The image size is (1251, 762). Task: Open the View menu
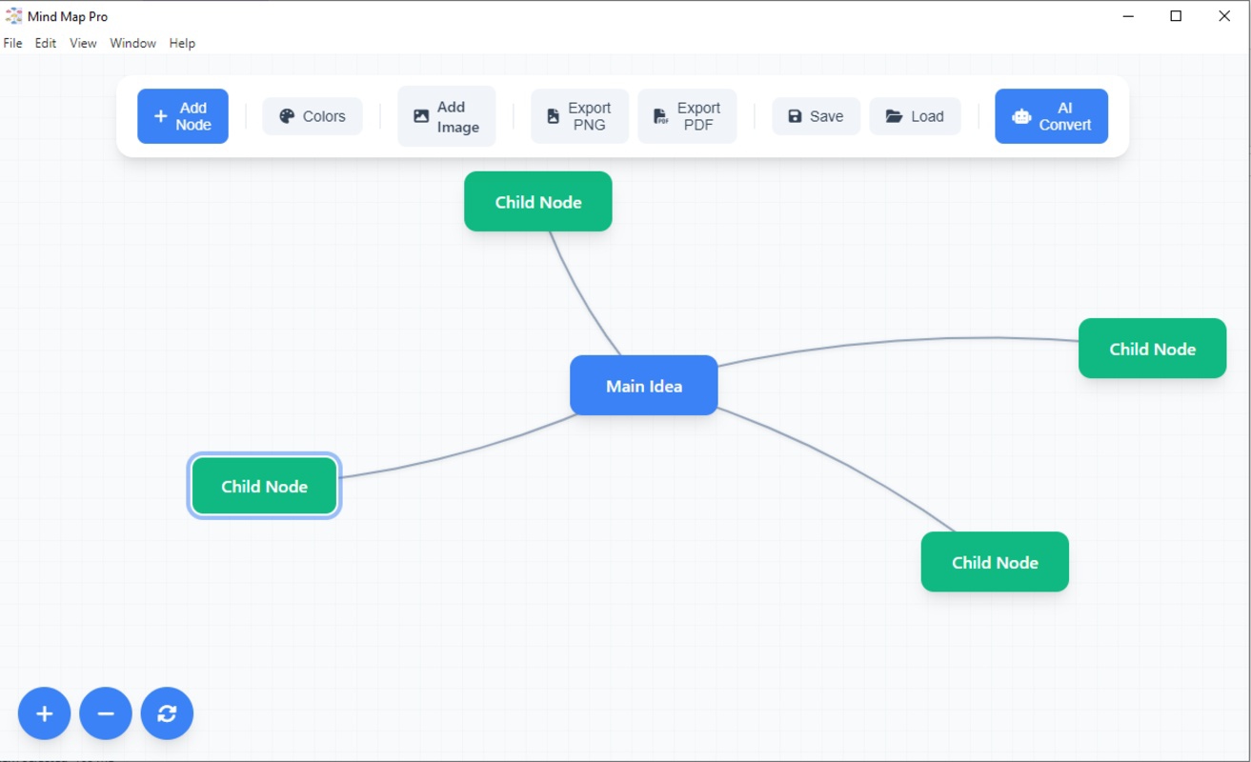(82, 43)
